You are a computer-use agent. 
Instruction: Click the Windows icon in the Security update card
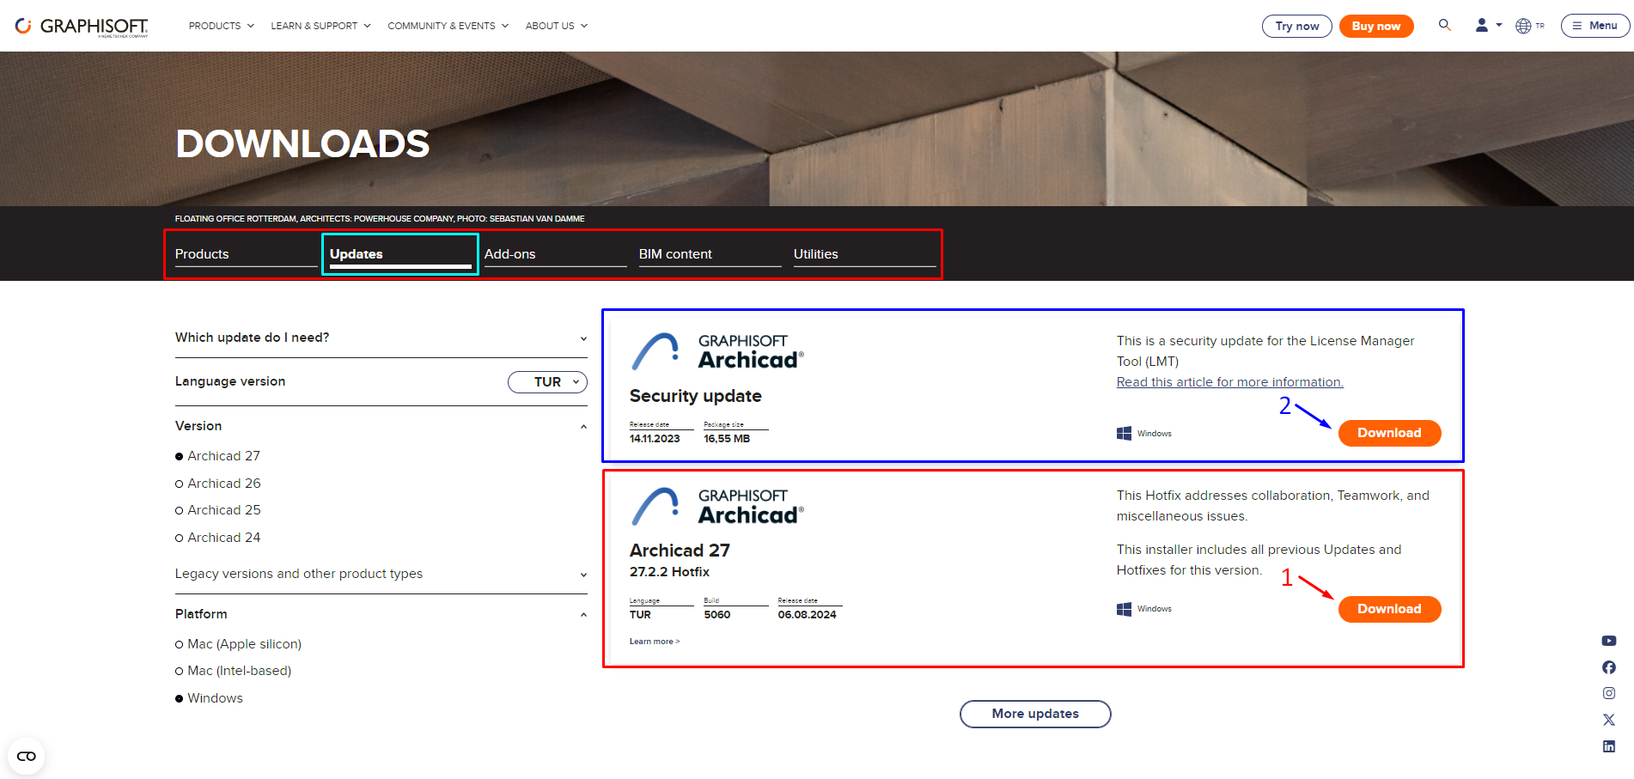click(1124, 434)
